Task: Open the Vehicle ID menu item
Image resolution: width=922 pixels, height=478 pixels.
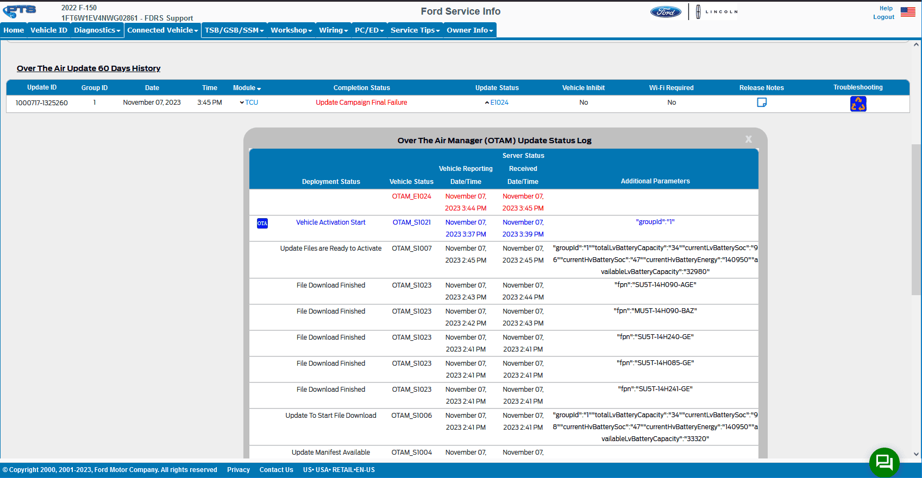Action: 49,30
